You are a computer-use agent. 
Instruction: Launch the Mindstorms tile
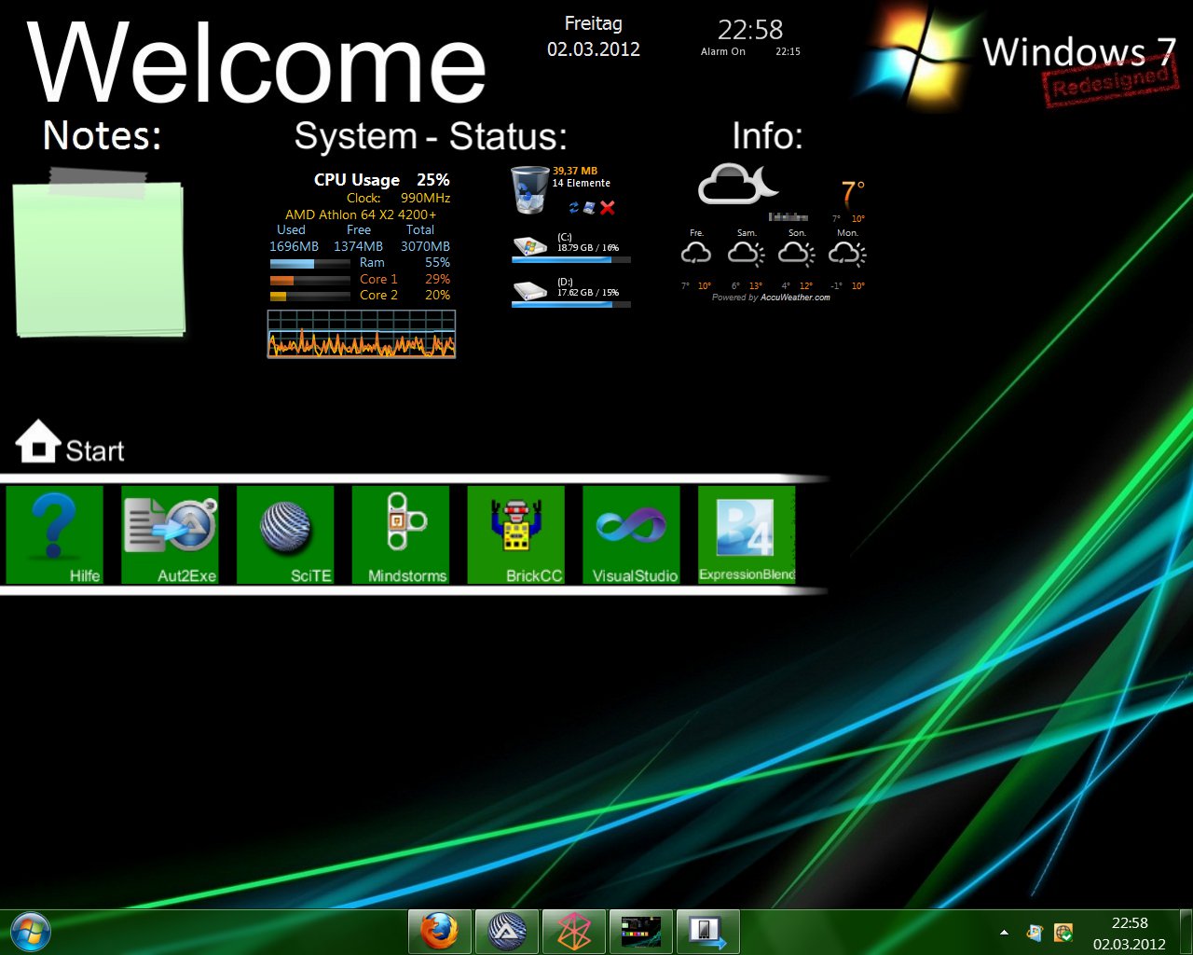click(x=401, y=534)
